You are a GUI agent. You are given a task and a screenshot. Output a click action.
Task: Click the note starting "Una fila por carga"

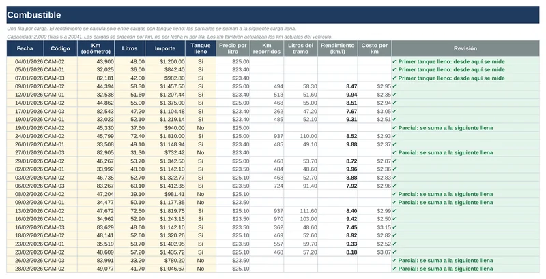coord(152,29)
